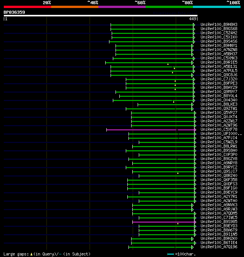244x257 pixels.
Task: Click the UniRef100_A2WT96 label
Action: (x=219, y=125)
